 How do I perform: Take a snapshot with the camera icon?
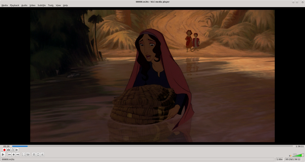tap(8, 150)
